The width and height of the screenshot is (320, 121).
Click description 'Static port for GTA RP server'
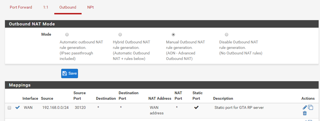pyautogui.click(x=239, y=107)
